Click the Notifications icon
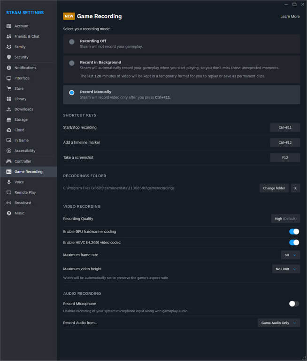Viewport: 307px width, 361px height. (9, 68)
